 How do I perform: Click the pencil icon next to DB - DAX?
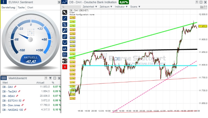click(x=15, y=86)
